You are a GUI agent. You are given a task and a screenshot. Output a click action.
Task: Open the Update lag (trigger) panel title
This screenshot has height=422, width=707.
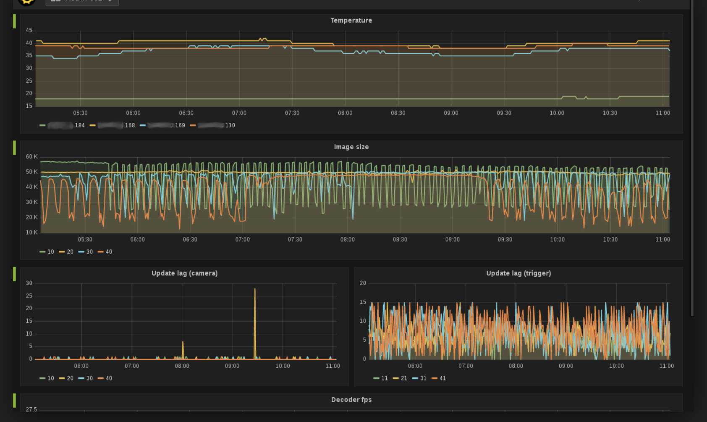(x=518, y=273)
